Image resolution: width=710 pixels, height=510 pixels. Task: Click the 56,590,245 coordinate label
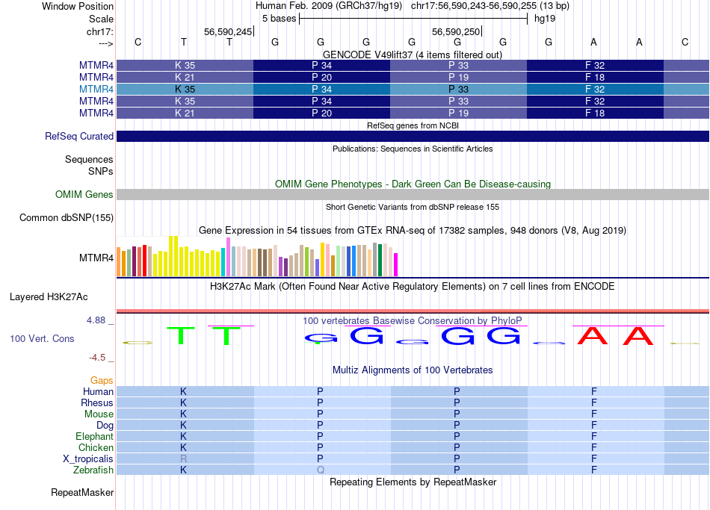[x=228, y=31]
